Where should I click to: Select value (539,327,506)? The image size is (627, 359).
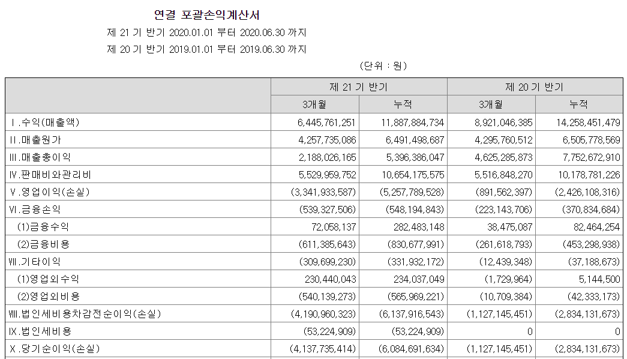click(328, 210)
